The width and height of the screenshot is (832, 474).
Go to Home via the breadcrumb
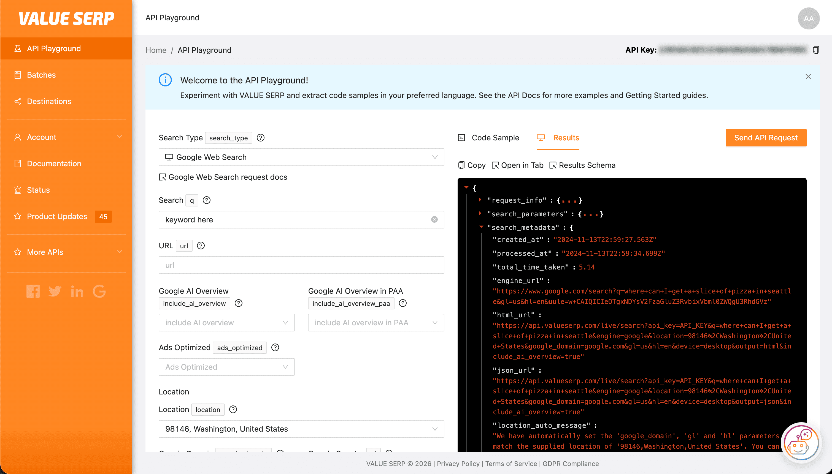click(x=156, y=50)
